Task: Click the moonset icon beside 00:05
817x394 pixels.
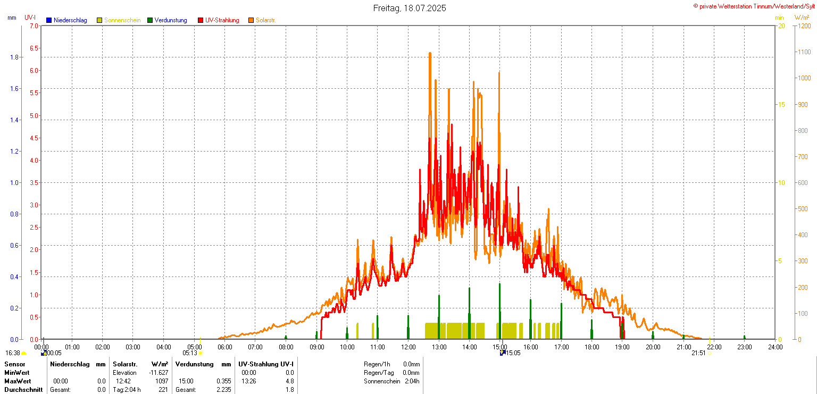Action: point(44,353)
